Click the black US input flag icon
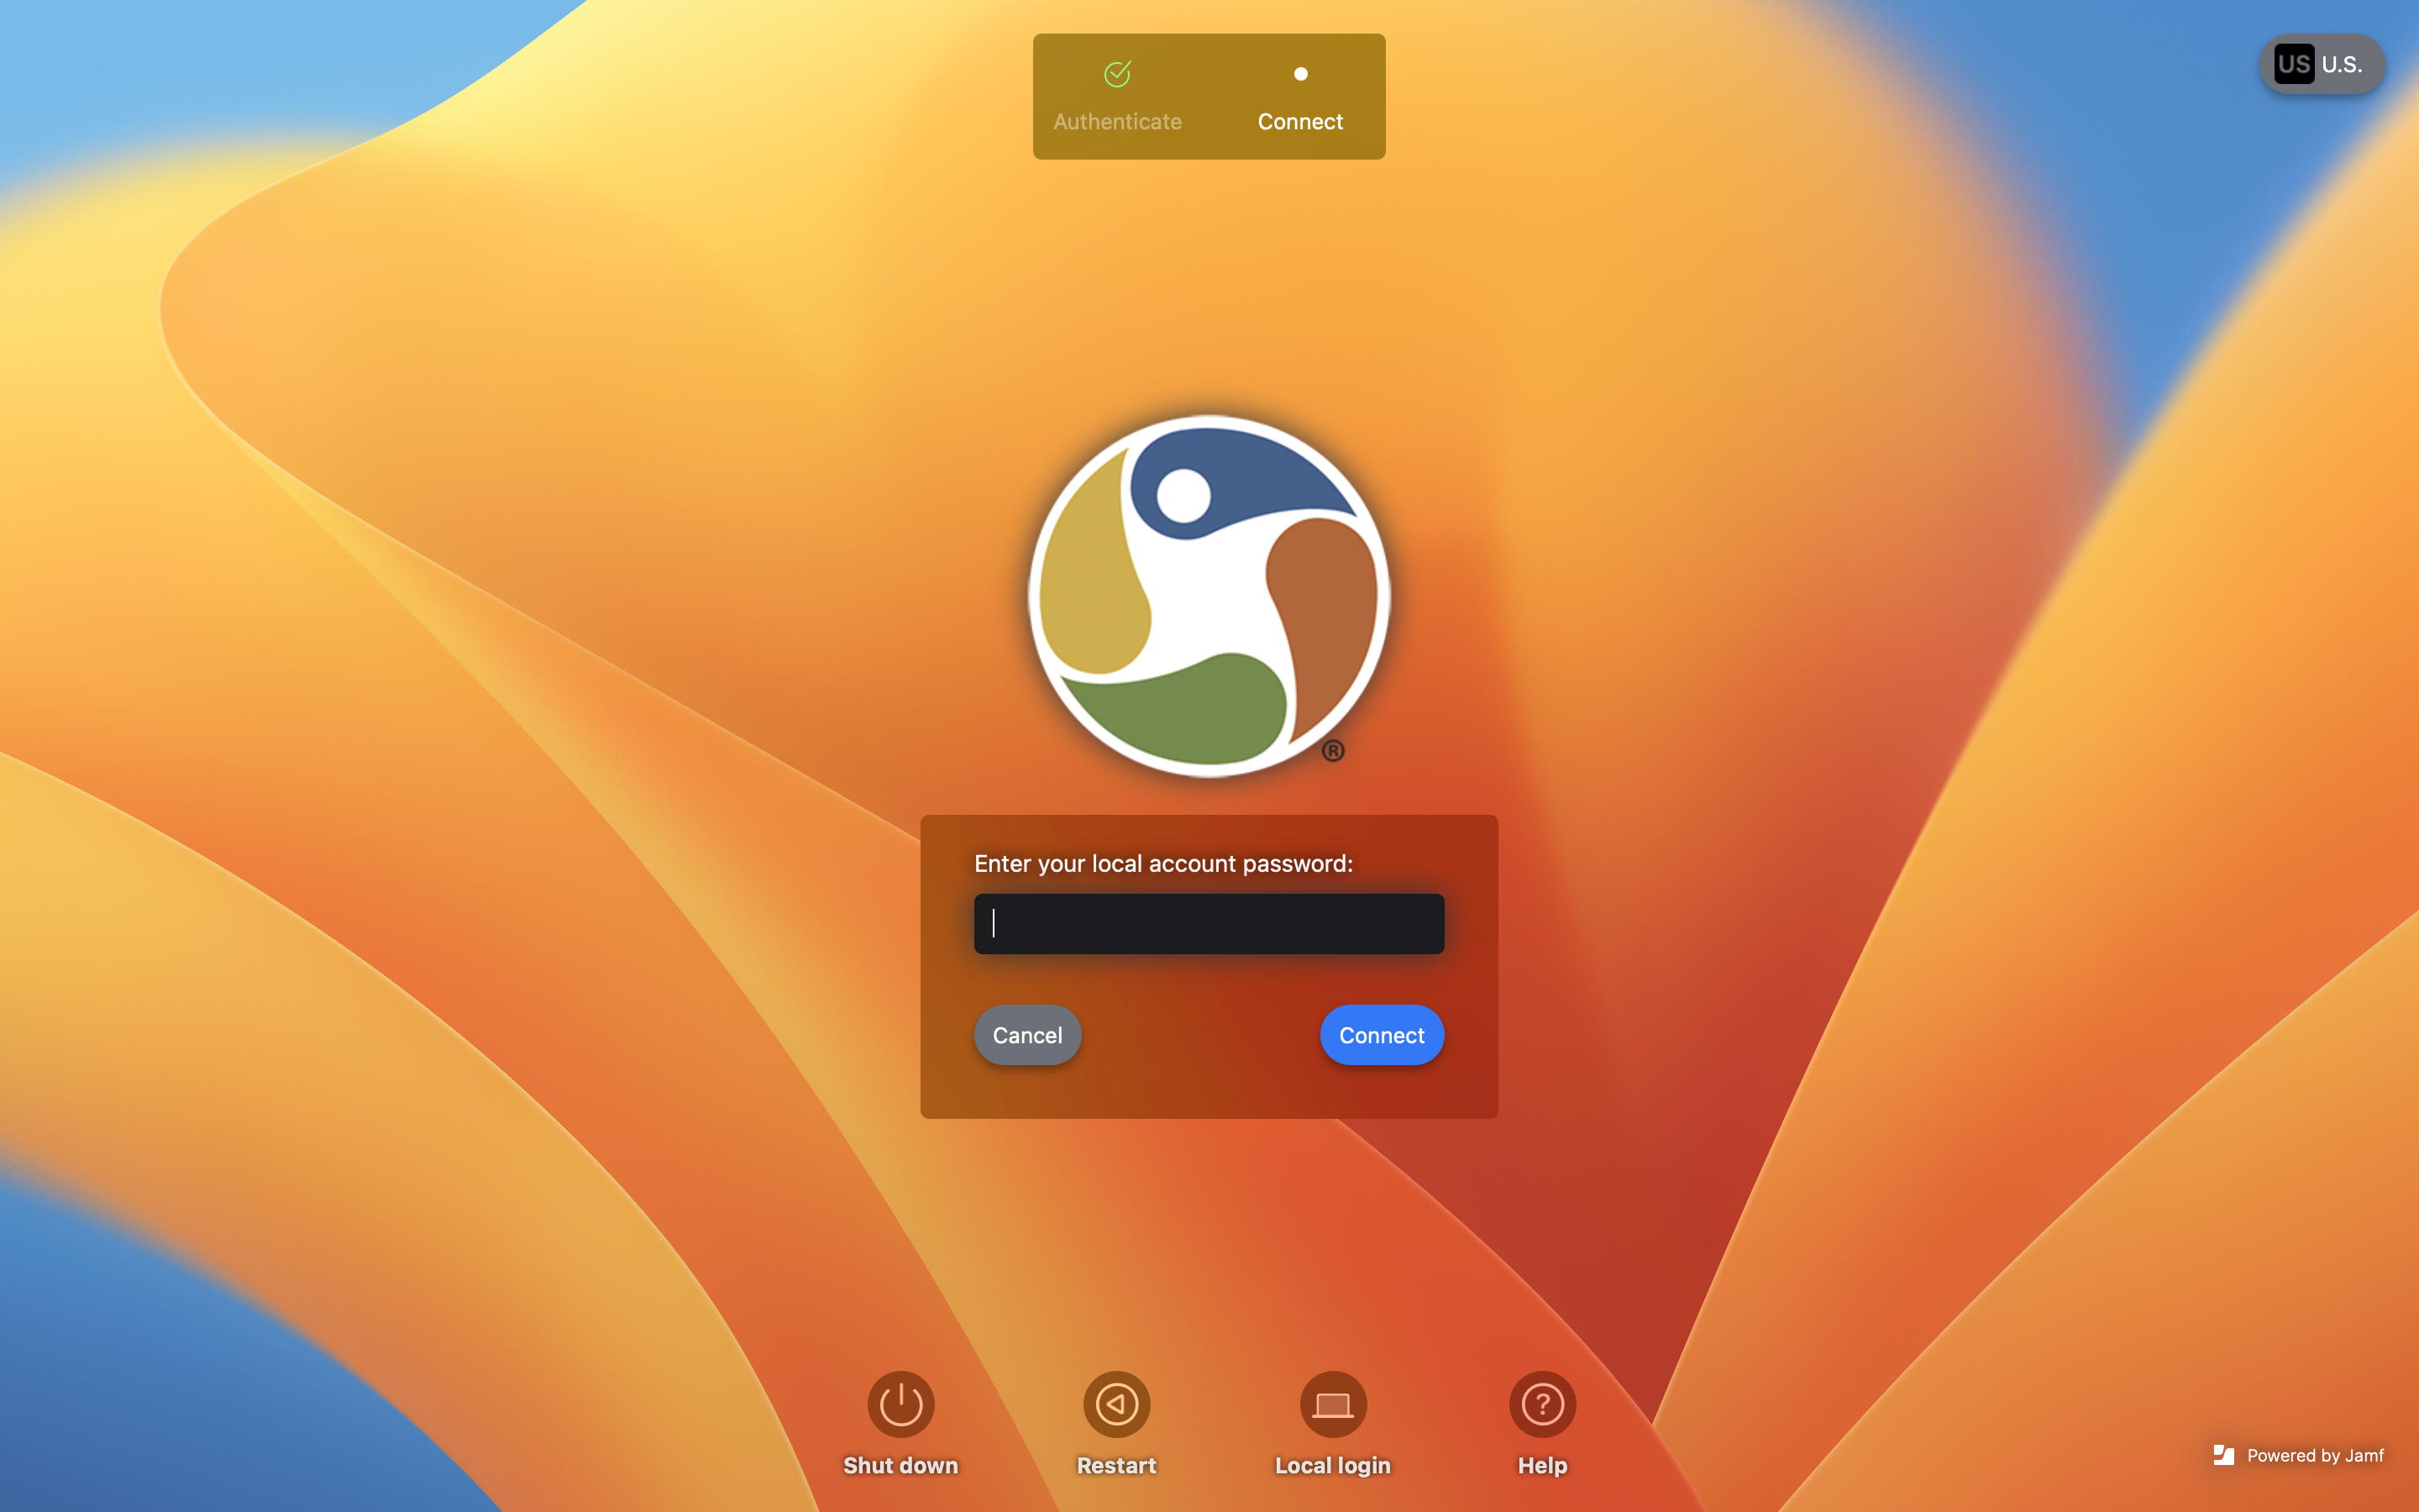 click(2293, 64)
